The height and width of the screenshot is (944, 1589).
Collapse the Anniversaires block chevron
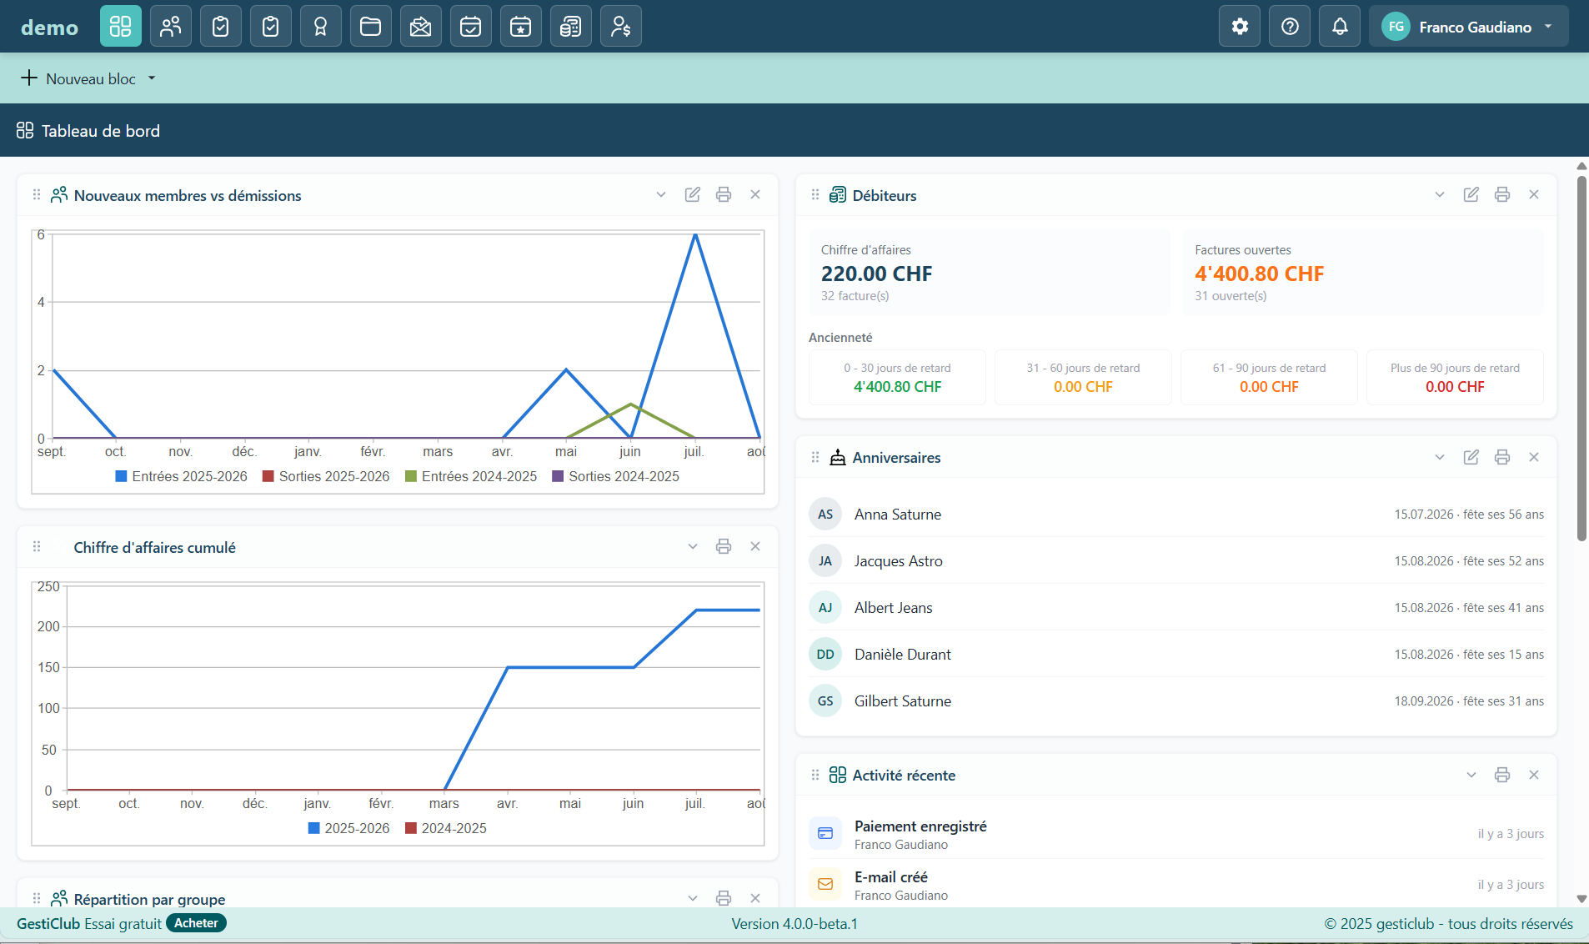(x=1440, y=457)
